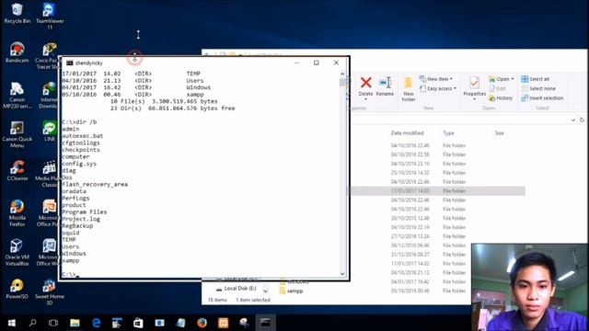Click the Delete icon in Explorer ribbon
589x331 pixels.
pos(365,83)
